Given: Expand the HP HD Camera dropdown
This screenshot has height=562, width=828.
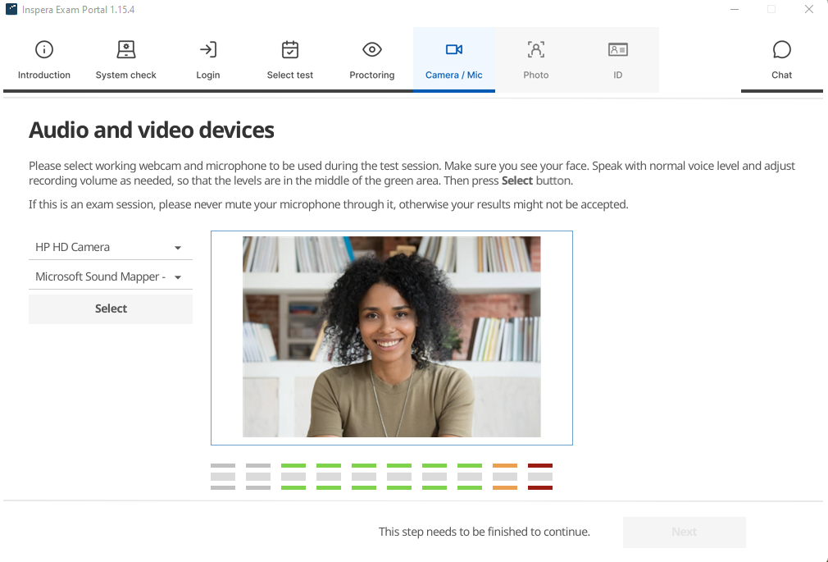Looking at the screenshot, I should click(111, 248).
